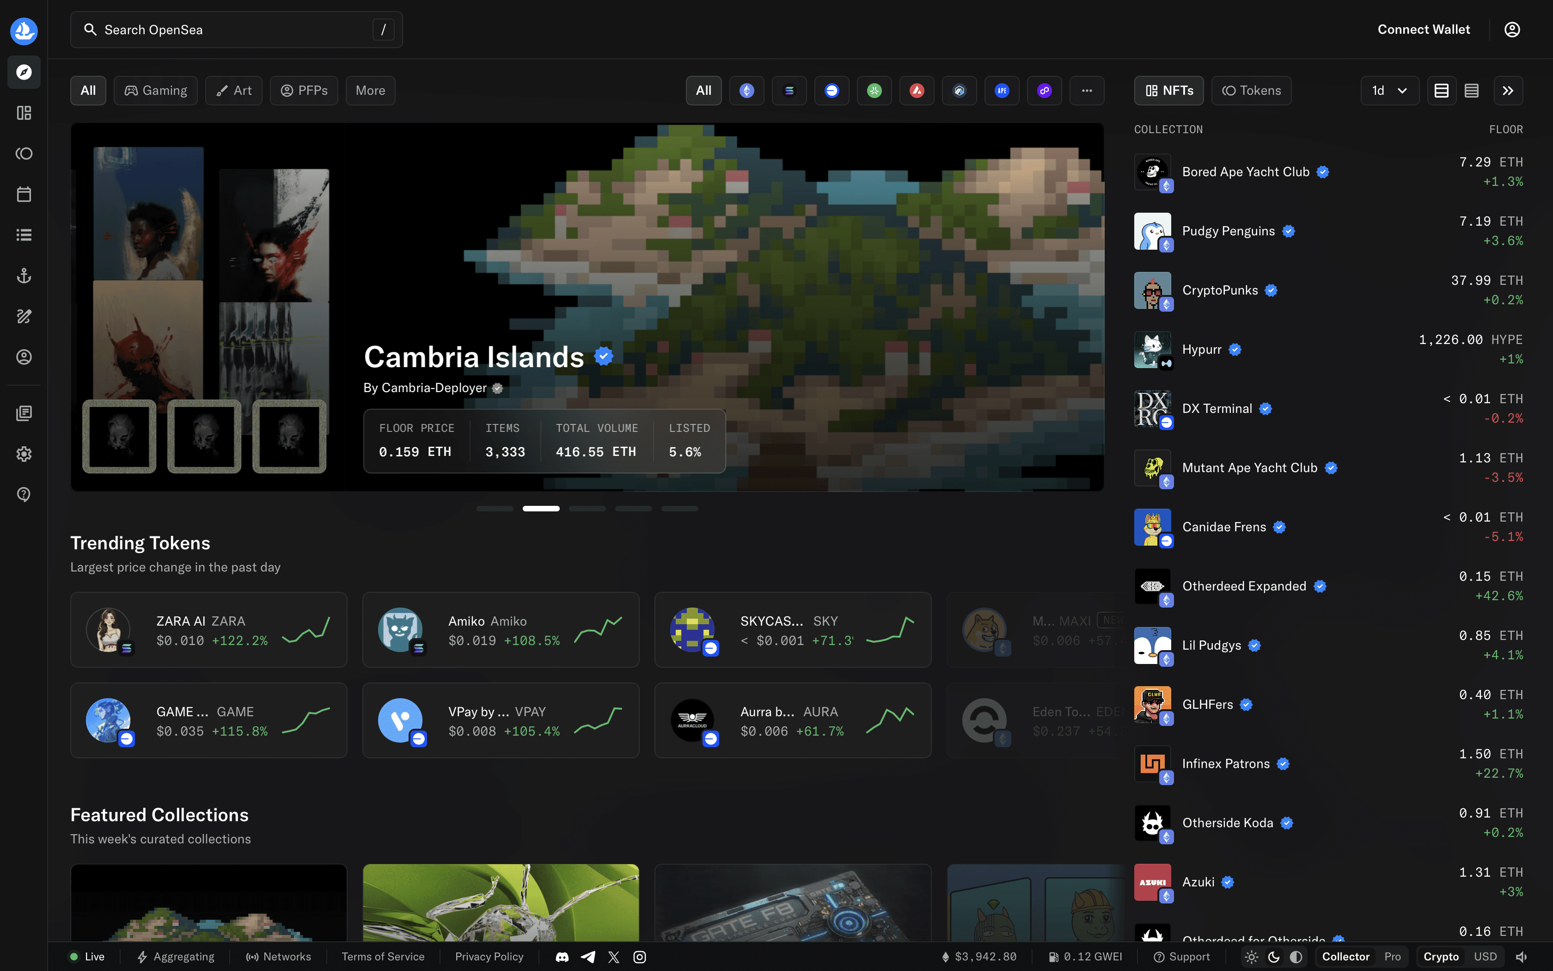Open the green crystal featured collection thumbnail

click(501, 903)
